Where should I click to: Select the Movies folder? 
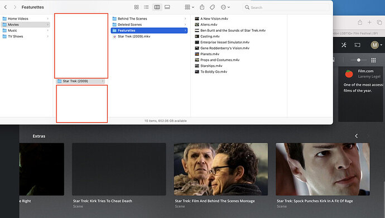click(26, 25)
